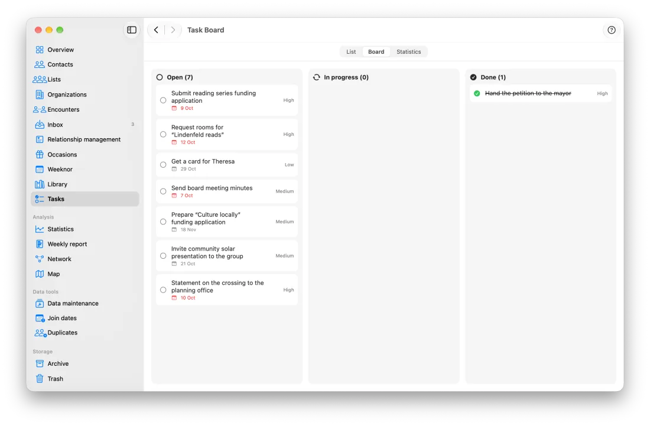The width and height of the screenshot is (650, 426).
Task: Open the Archive box icon
Action: (40, 364)
